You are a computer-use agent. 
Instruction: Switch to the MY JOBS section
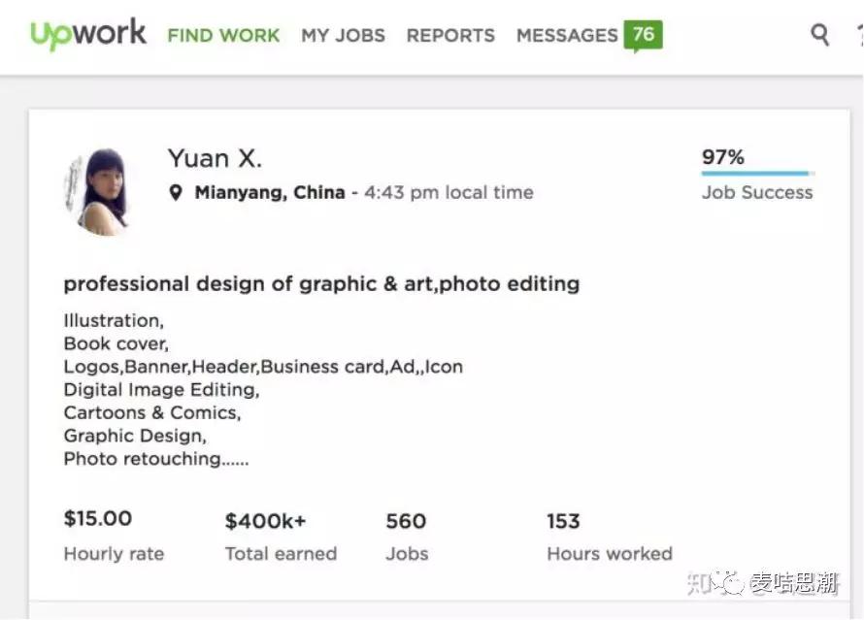click(344, 34)
